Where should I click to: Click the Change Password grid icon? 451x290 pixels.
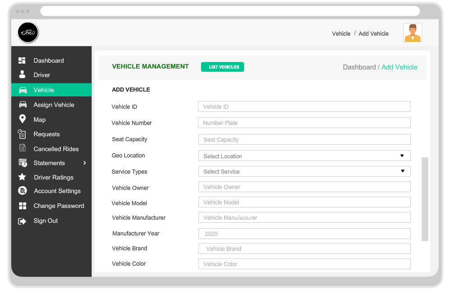tap(23, 206)
